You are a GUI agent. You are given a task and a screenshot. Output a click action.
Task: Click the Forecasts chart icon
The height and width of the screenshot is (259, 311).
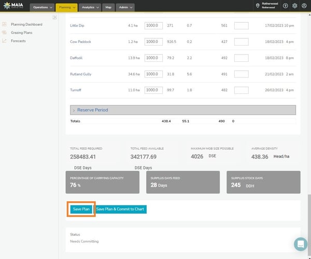(5, 41)
